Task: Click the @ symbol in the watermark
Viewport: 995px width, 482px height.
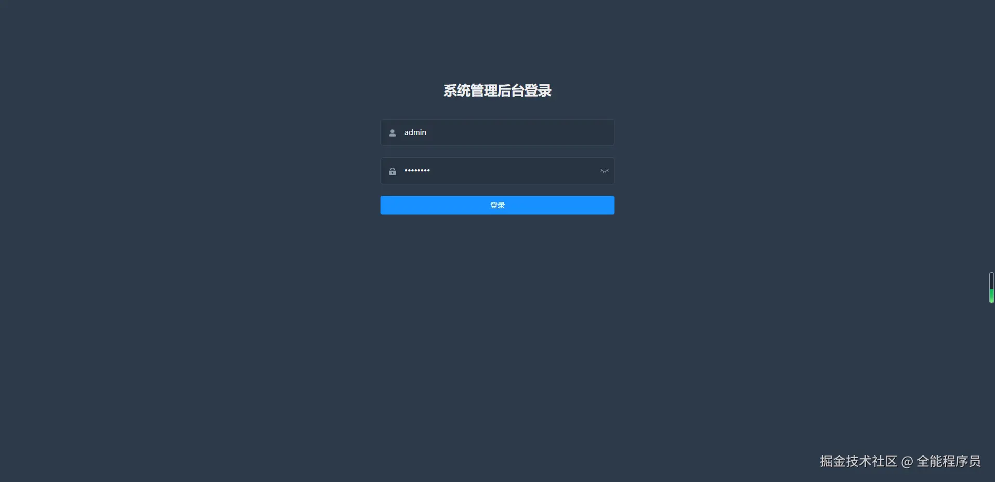Action: pyautogui.click(x=907, y=462)
